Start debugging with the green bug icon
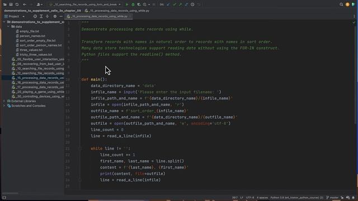This screenshot has height=201, width=358. [133, 4]
